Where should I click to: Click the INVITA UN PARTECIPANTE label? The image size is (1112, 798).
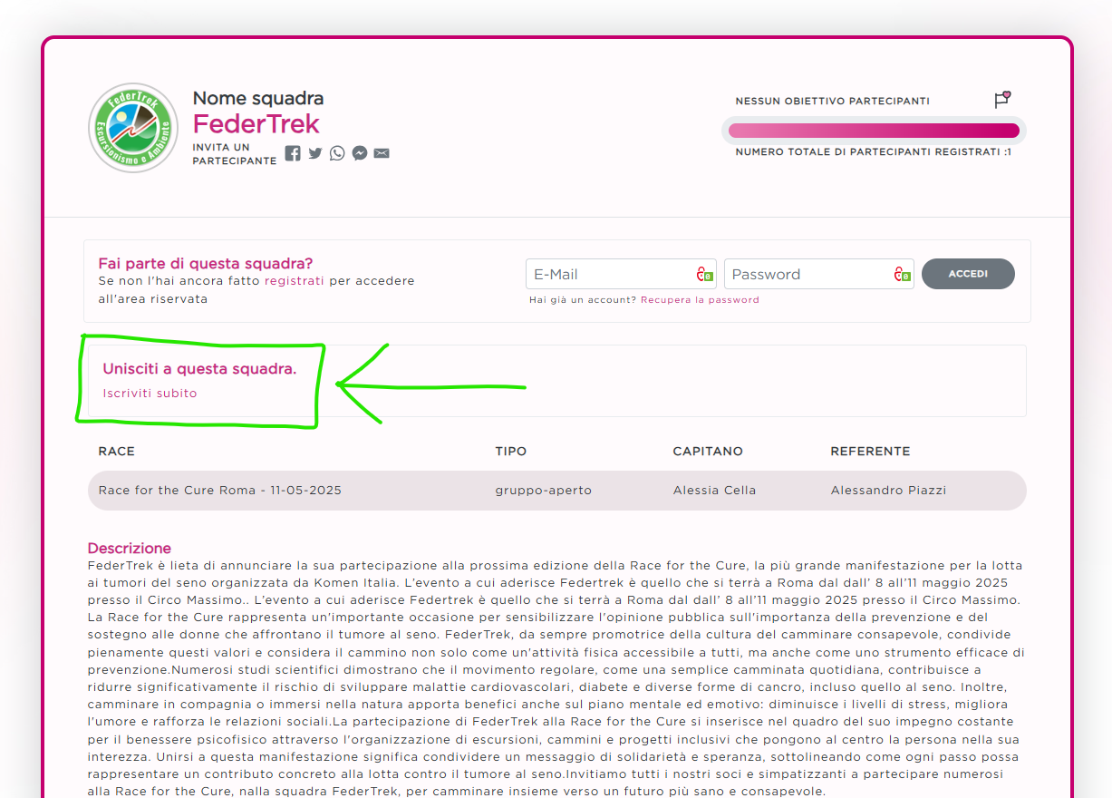pyautogui.click(x=235, y=154)
